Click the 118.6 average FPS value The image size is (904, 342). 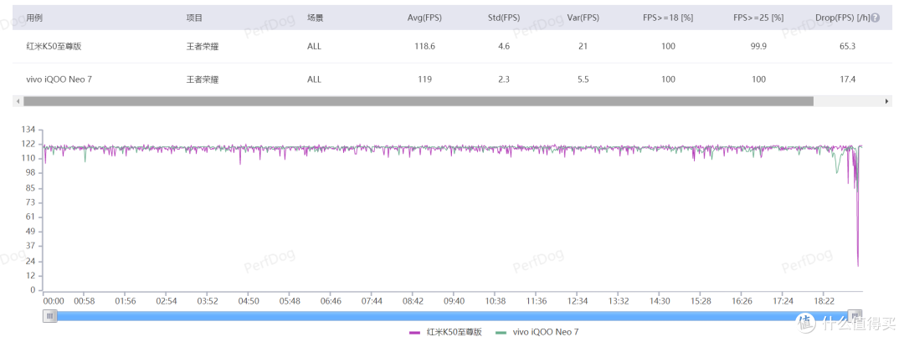[x=424, y=46]
